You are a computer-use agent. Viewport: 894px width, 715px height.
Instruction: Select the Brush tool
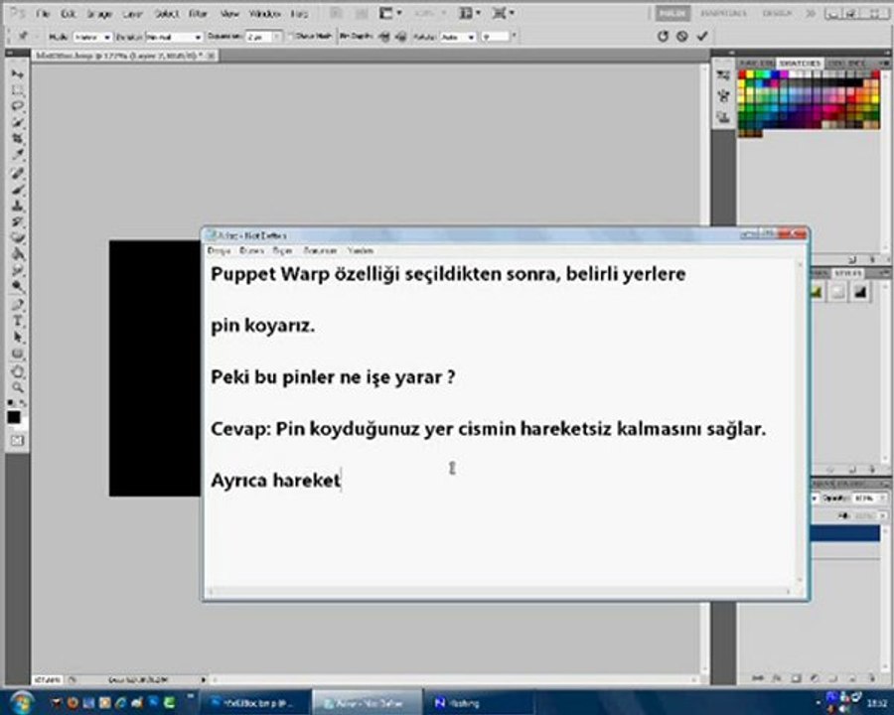(x=17, y=190)
